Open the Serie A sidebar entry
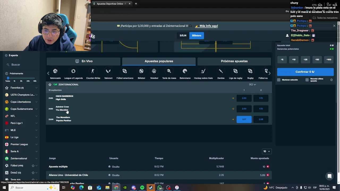340x191 pixels. click(15, 151)
